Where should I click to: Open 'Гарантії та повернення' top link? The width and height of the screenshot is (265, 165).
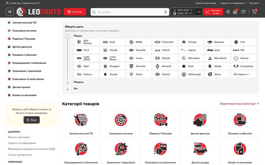coord(233,3)
